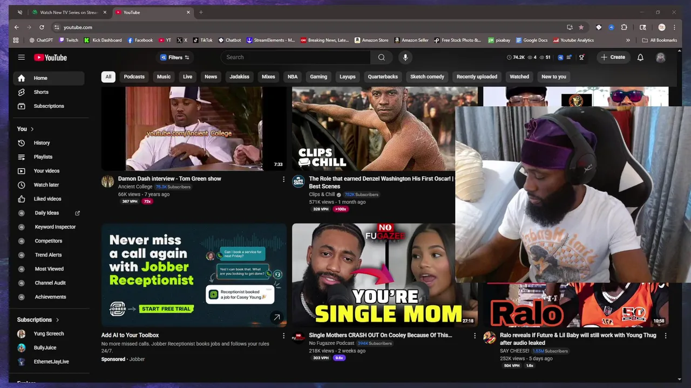Select the News chip
Image resolution: width=691 pixels, height=388 pixels.
(211, 77)
